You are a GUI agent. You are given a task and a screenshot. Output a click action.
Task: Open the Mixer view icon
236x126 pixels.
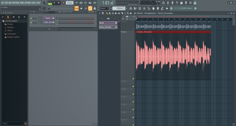tap(144, 8)
